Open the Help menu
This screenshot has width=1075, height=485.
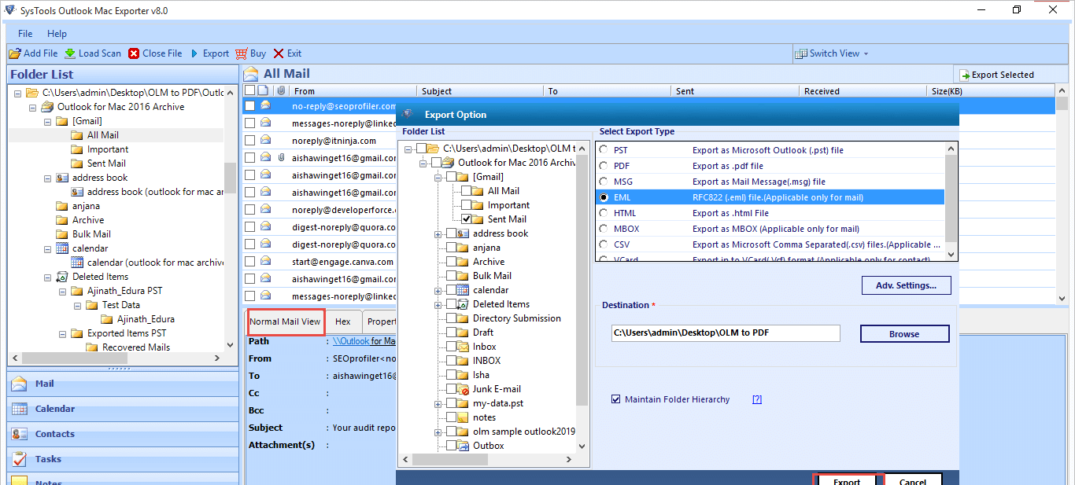pyautogui.click(x=57, y=34)
